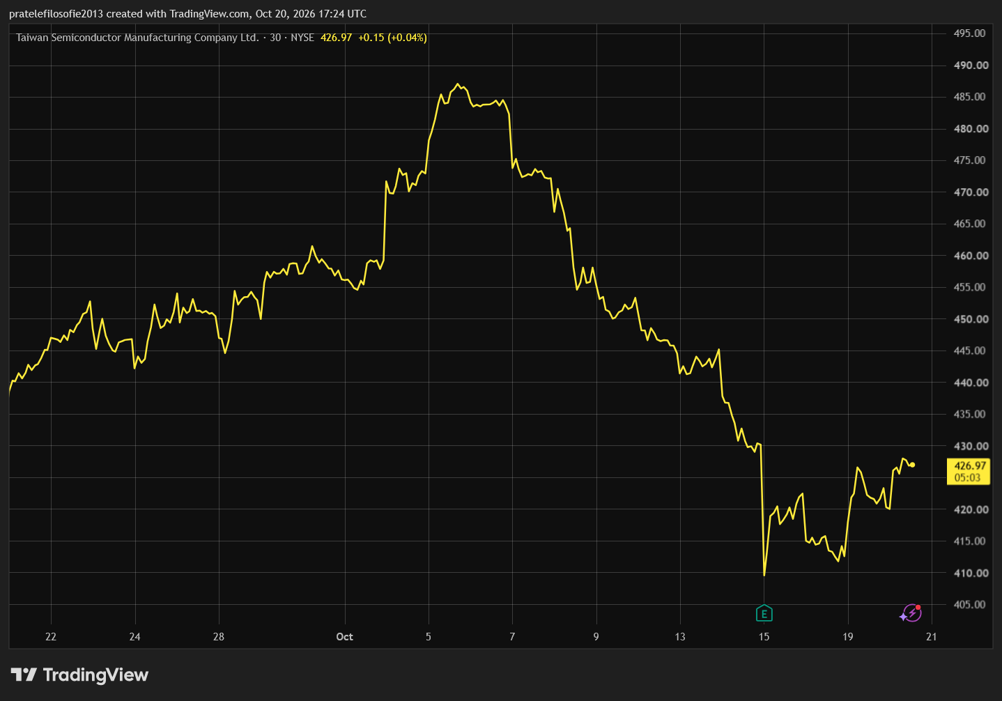The width and height of the screenshot is (1002, 701).
Task: Click the date 21 on the time axis
Action: pos(932,636)
